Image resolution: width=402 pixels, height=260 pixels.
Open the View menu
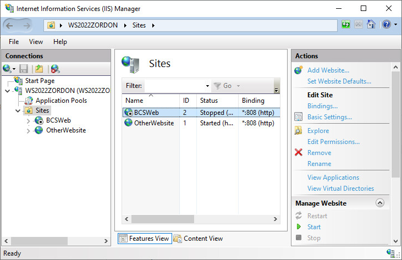(x=36, y=42)
